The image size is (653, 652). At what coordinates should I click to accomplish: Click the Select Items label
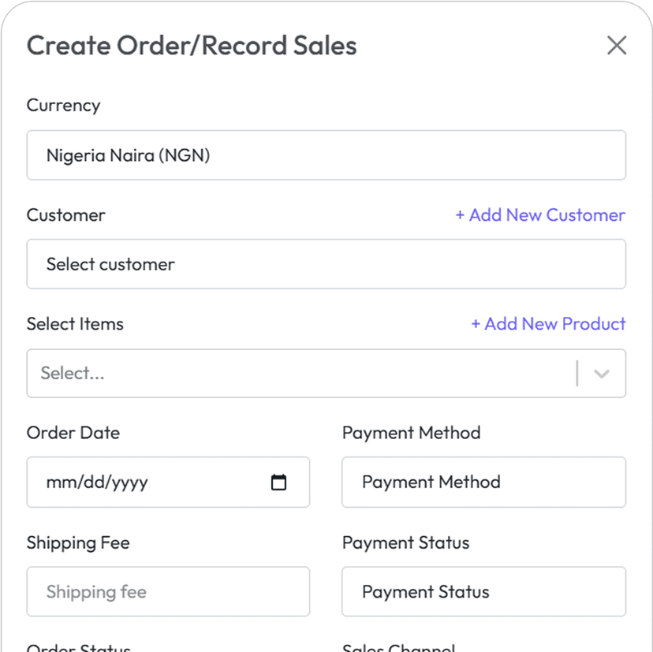[75, 324]
